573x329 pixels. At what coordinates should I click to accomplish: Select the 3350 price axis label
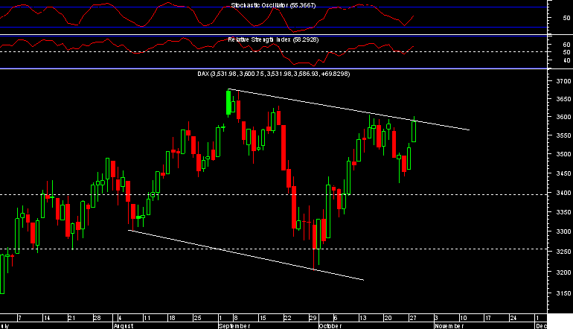pos(563,212)
